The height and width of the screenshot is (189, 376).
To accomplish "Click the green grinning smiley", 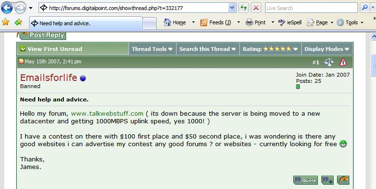I will 343,144.
